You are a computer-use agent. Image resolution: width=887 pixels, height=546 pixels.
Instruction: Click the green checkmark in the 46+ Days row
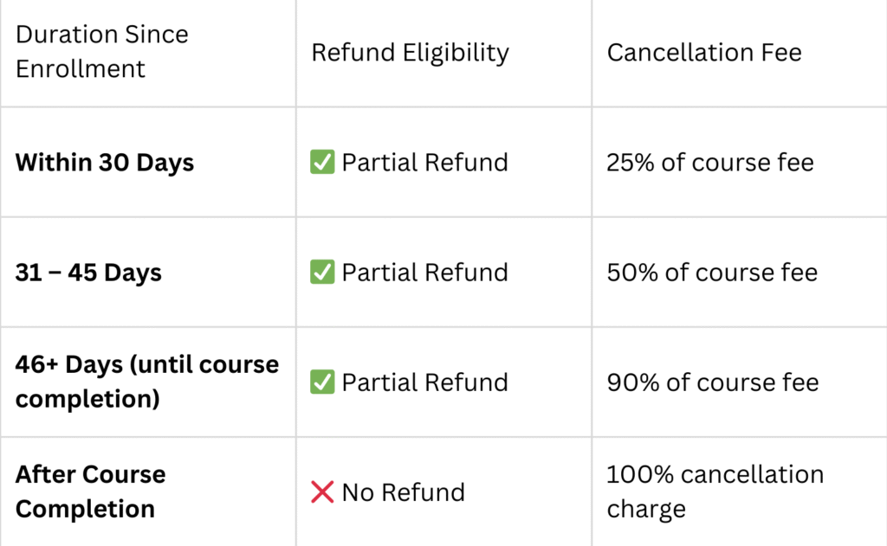[322, 382]
